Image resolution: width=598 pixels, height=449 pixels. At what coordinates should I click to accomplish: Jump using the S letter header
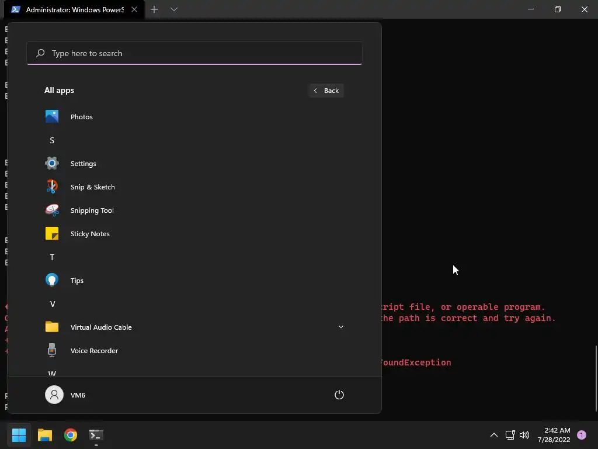[52, 140]
